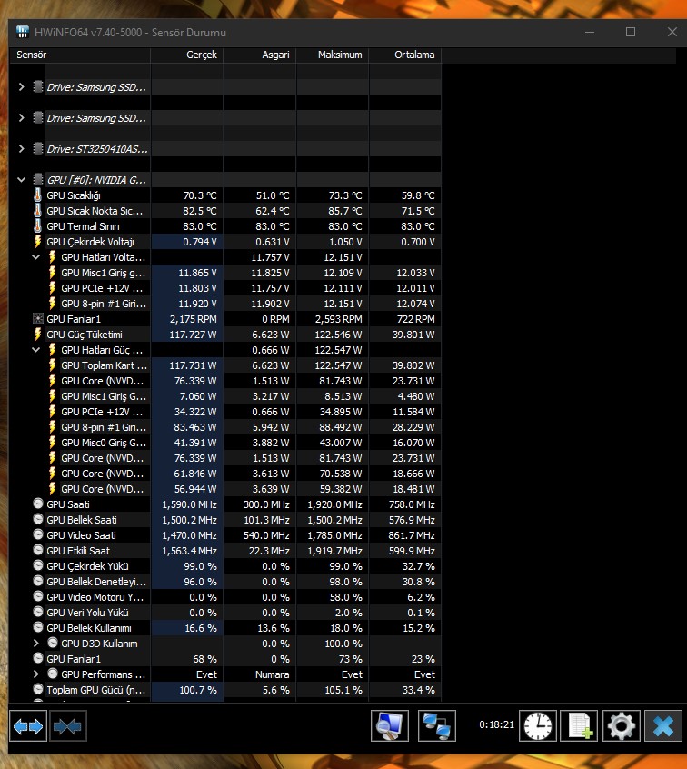Maximize the HWiNFO64 sensor window
This screenshot has width=687, height=769.
point(631,32)
